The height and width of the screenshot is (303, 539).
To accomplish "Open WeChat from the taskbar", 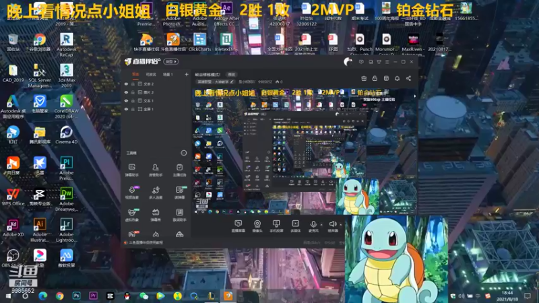I will coord(144,296).
